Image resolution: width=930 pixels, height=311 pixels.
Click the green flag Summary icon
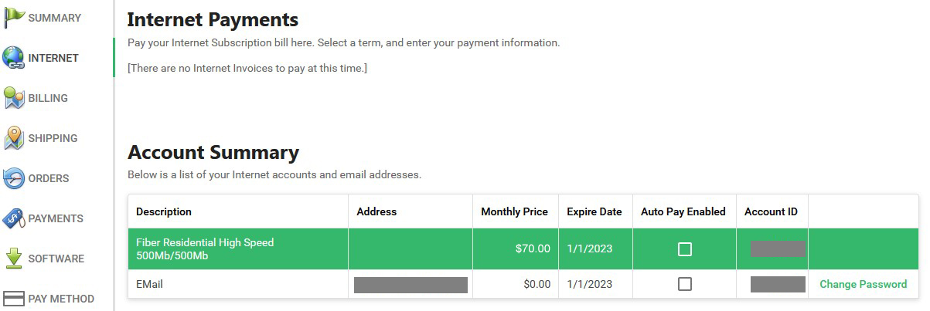(x=14, y=17)
